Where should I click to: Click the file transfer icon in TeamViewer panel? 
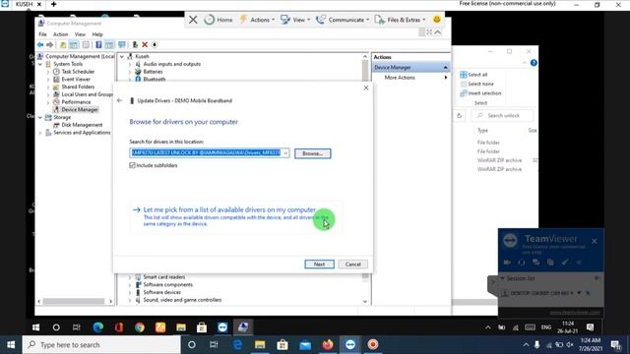coord(550,263)
